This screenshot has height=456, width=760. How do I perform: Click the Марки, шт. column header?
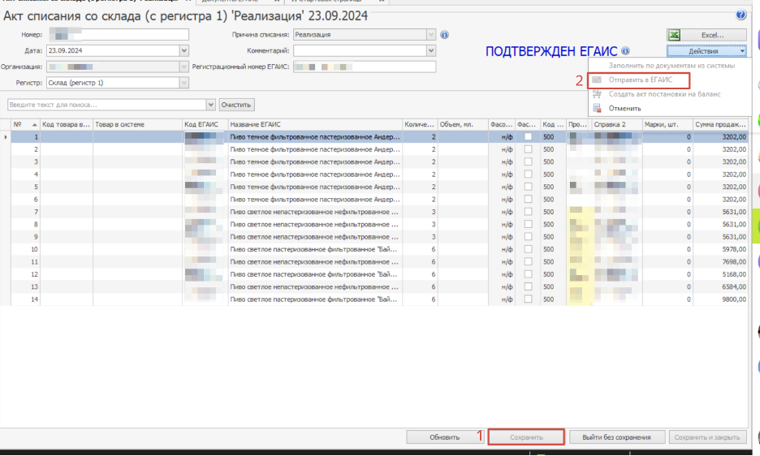pyautogui.click(x=667, y=124)
